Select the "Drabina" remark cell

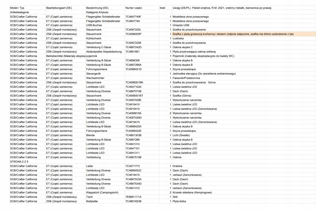[x=178, y=166]
